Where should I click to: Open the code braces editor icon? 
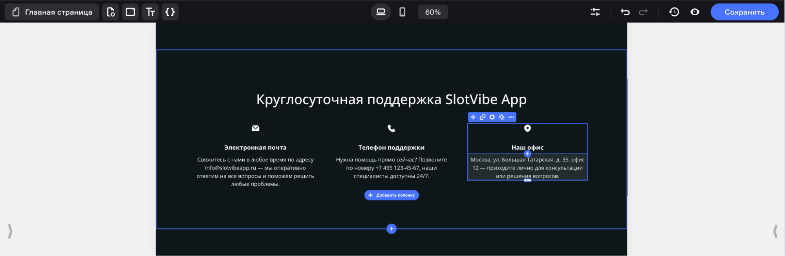pos(170,12)
